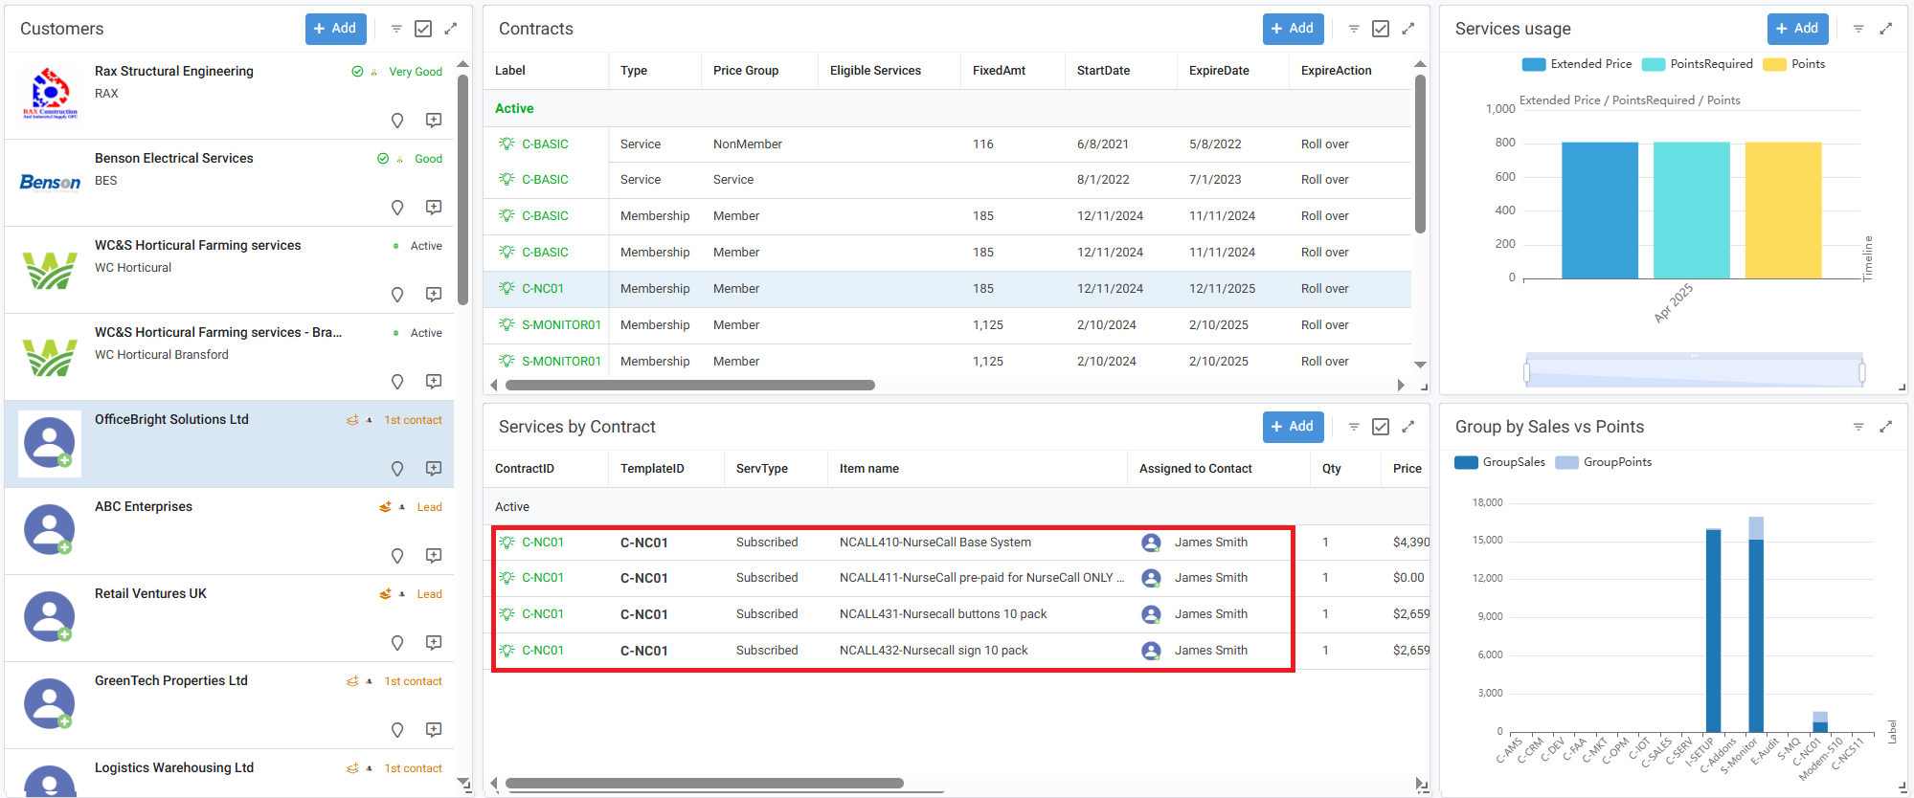Add a note for Benson Electrical Services
Screen dimensions: 1914x798
[434, 208]
